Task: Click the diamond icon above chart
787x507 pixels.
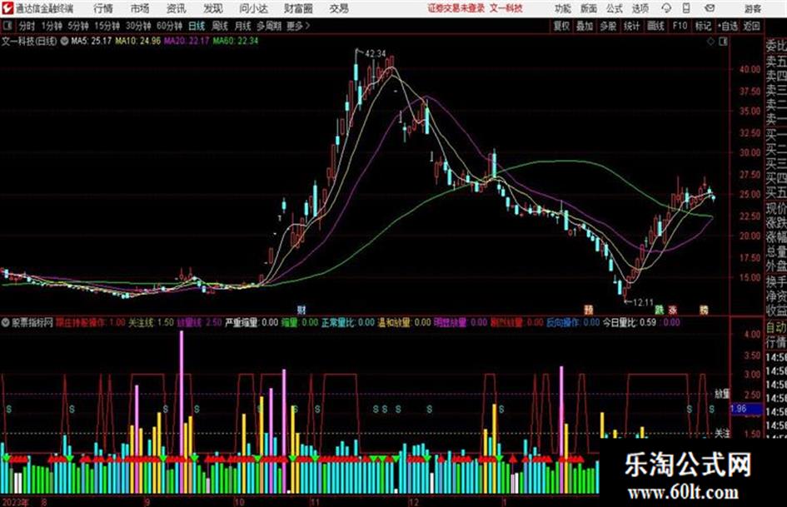Action: click(710, 42)
